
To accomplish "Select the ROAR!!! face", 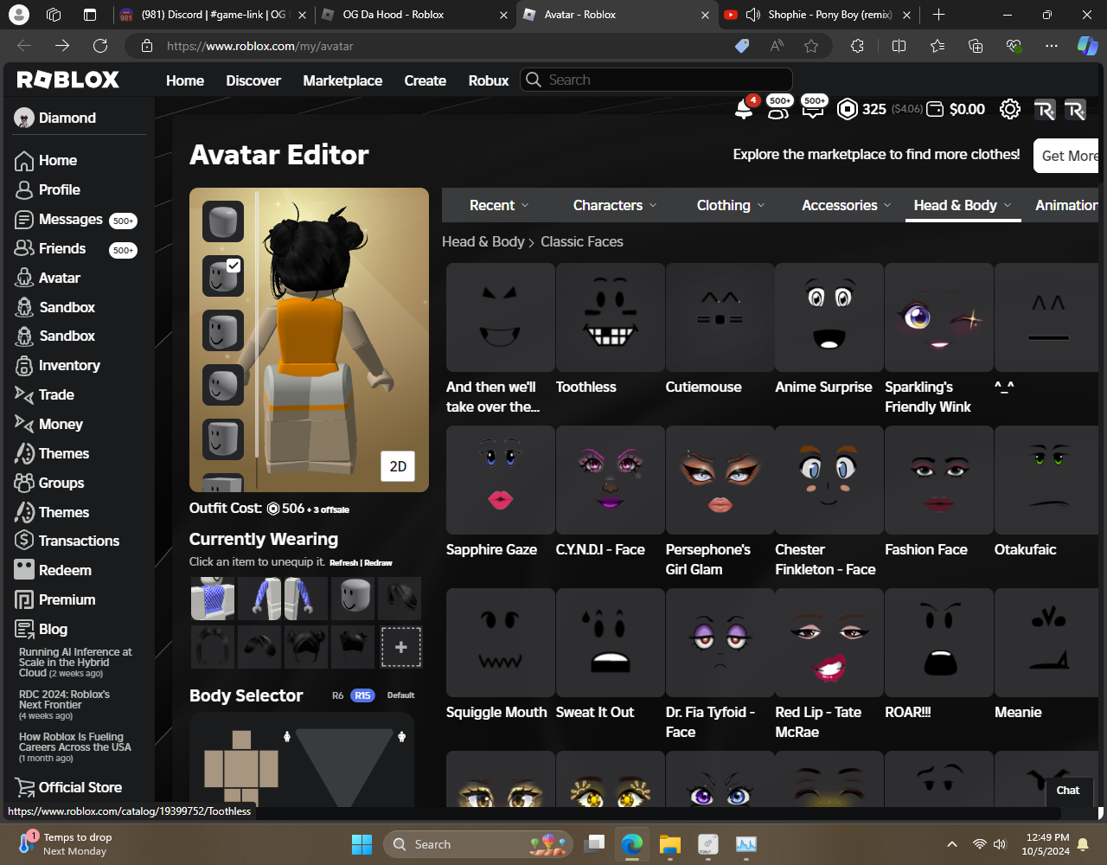I will click(938, 643).
